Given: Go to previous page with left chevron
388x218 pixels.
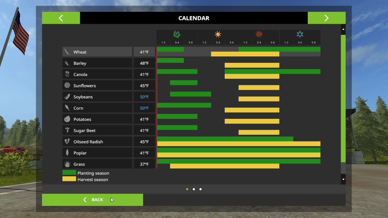Looking at the screenshot, I should coord(61,18).
